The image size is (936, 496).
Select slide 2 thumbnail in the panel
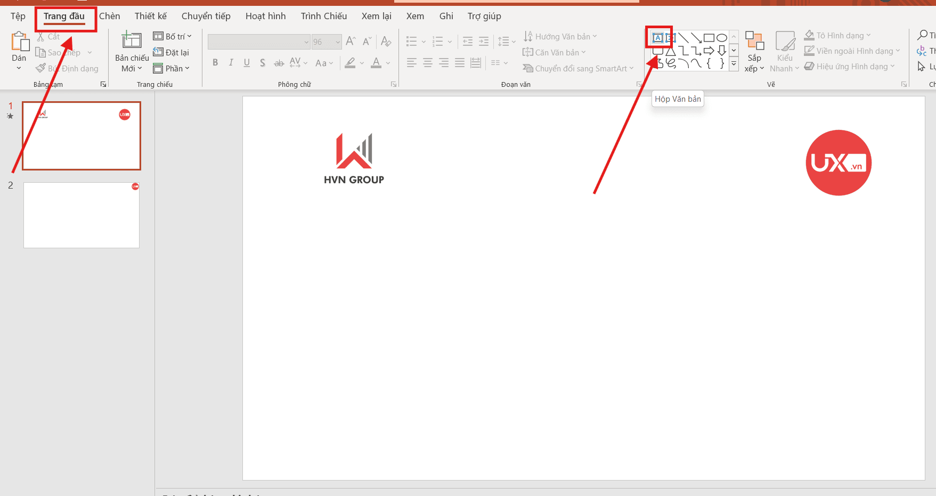tap(82, 215)
